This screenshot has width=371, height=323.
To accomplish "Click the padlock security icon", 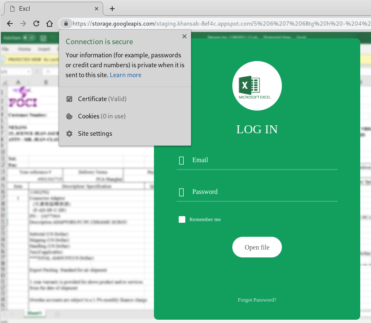I will 66,24.
